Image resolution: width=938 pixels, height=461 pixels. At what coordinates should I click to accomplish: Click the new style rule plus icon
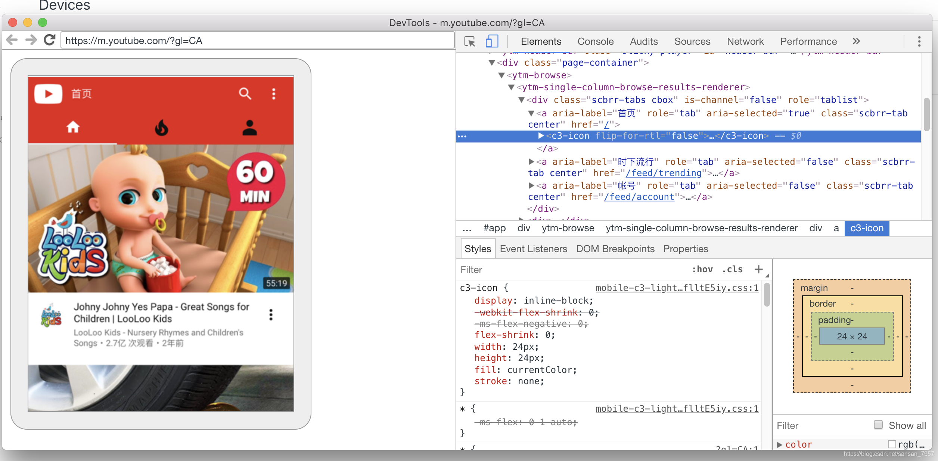[758, 269]
